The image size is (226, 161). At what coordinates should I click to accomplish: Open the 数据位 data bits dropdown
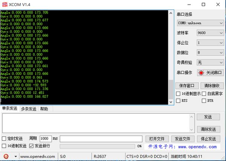point(210,53)
